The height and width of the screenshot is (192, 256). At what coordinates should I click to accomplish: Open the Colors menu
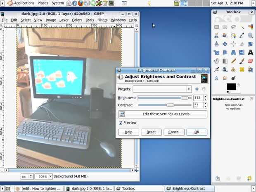tap(77, 20)
